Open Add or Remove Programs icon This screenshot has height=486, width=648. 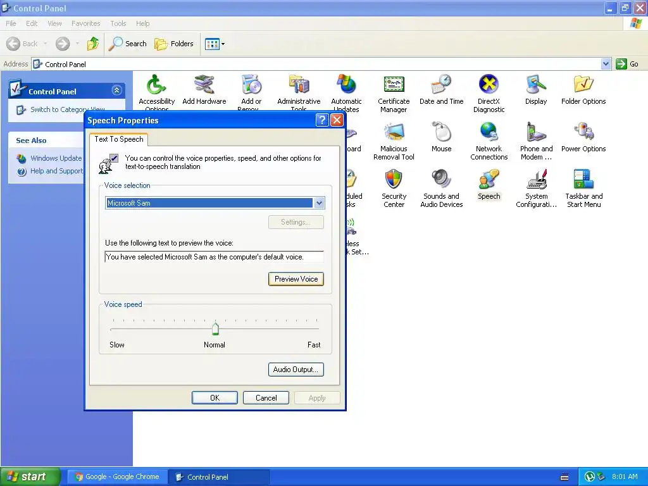pyautogui.click(x=251, y=85)
